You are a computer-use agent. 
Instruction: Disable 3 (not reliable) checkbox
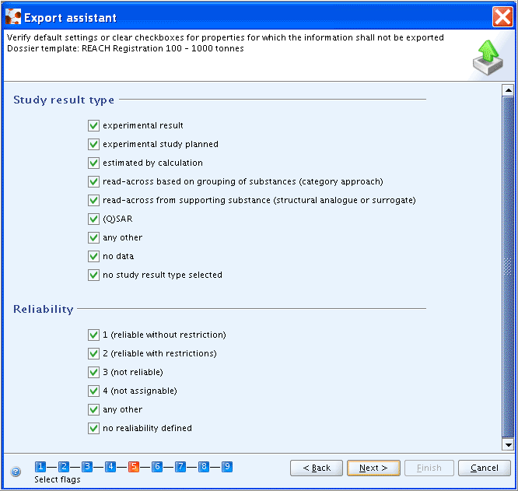coord(94,372)
